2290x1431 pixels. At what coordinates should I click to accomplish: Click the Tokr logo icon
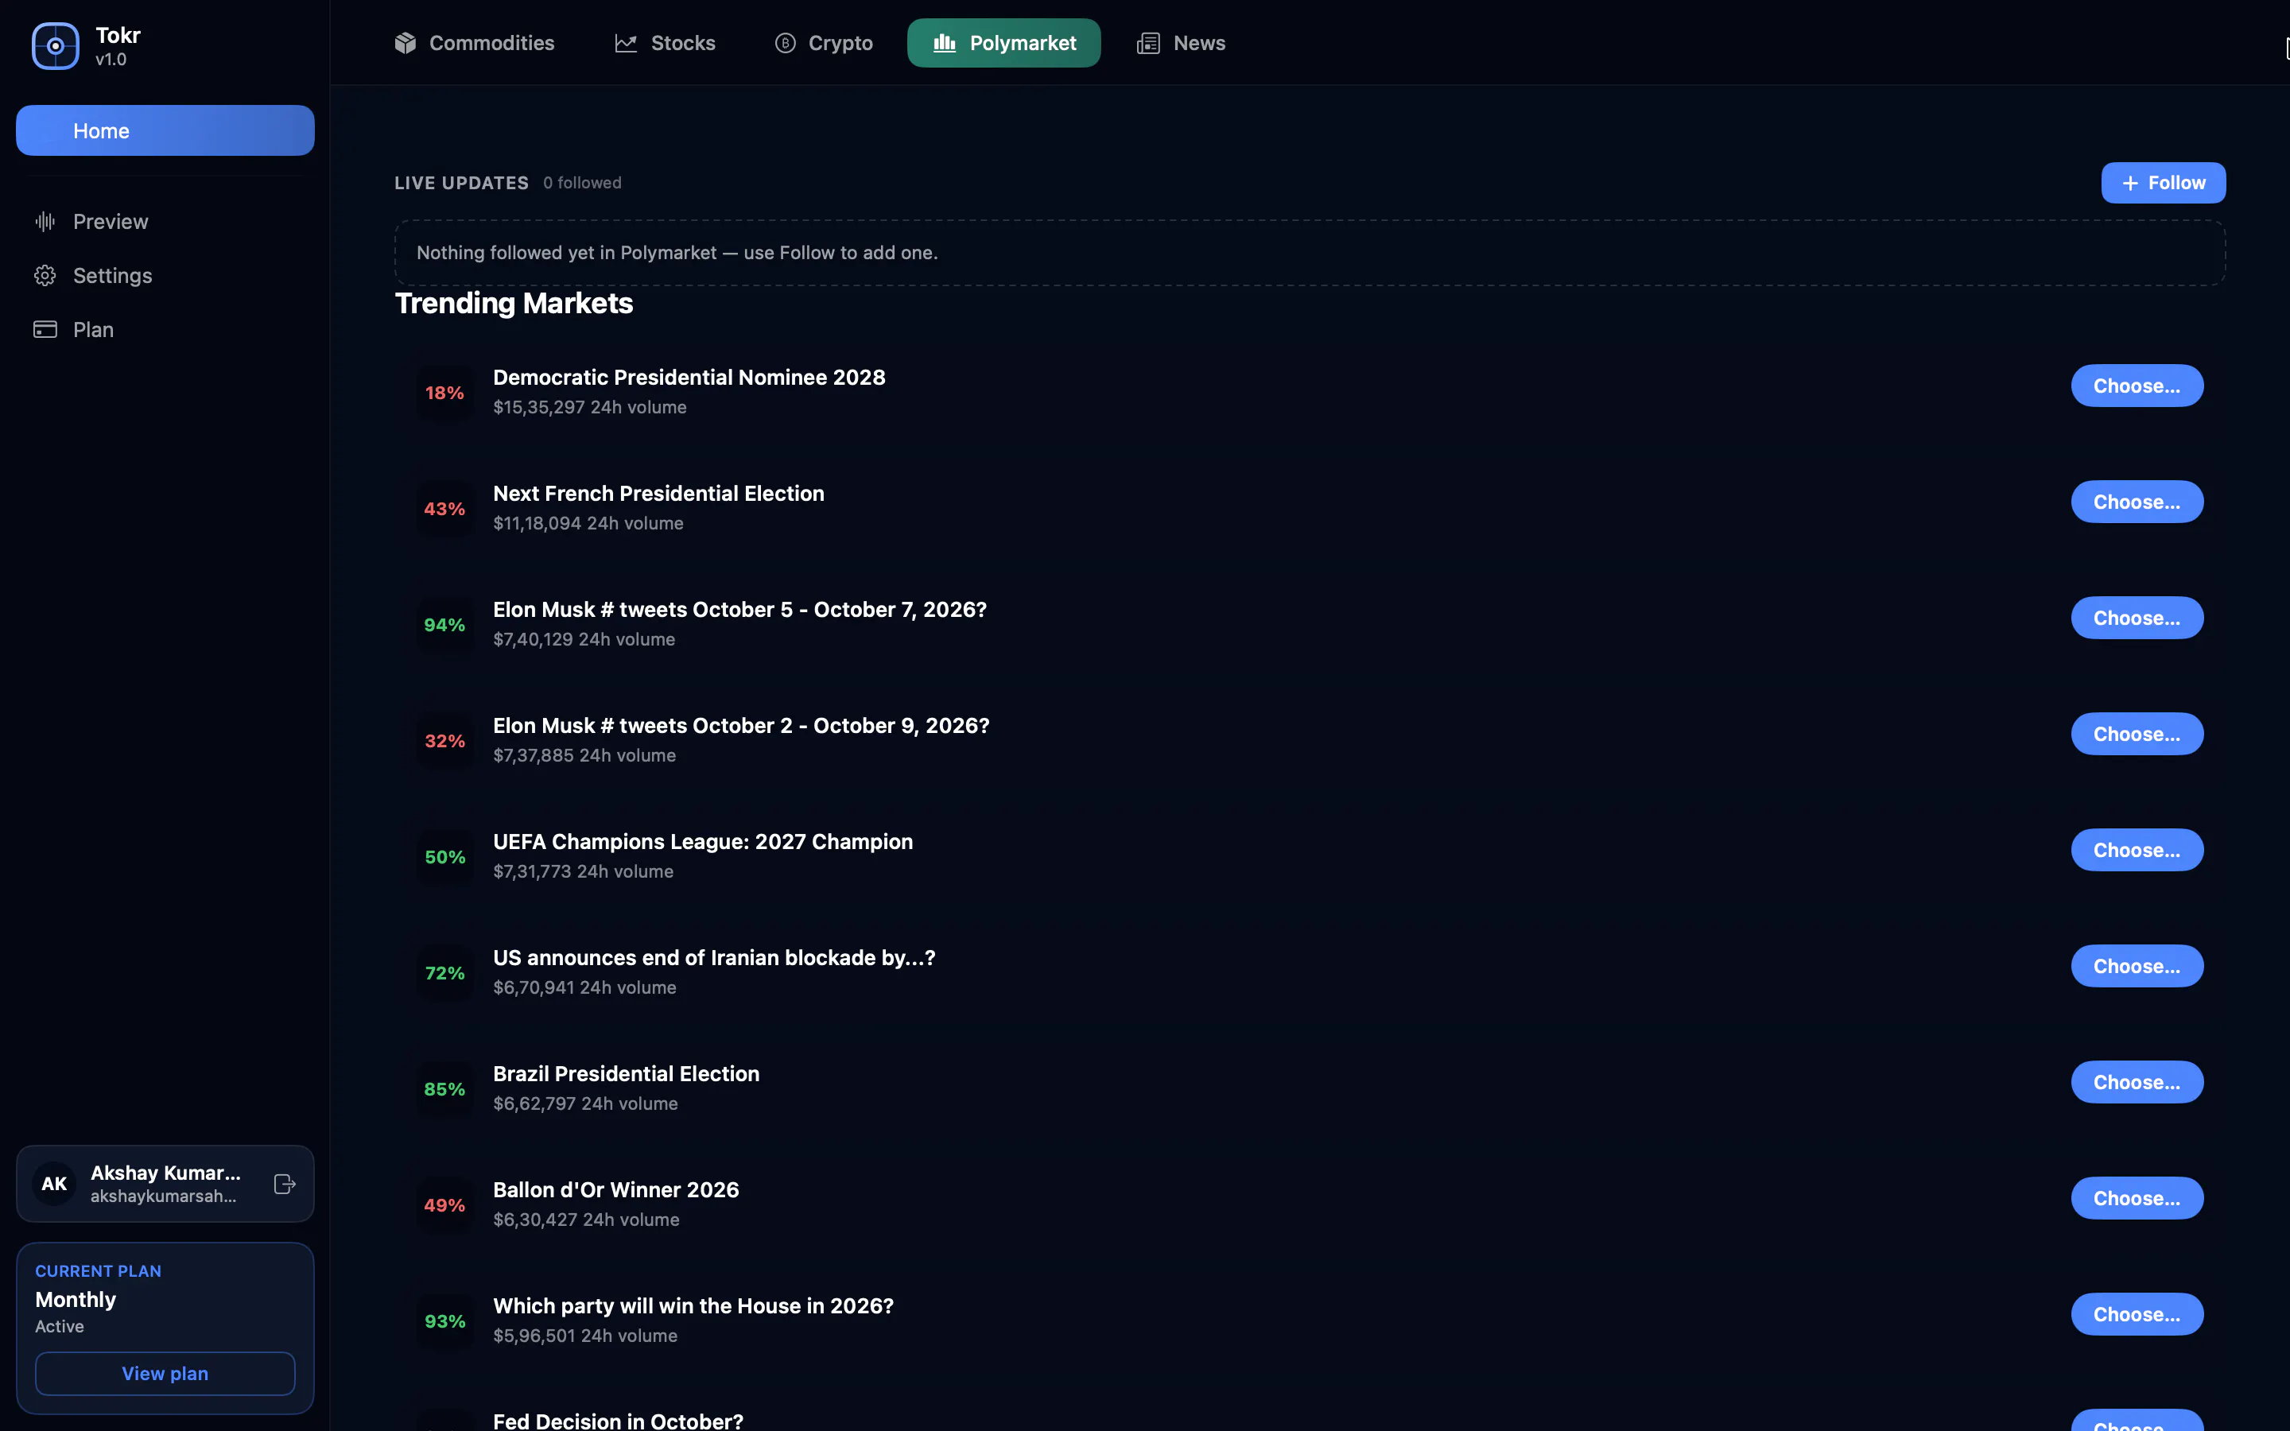(56, 46)
